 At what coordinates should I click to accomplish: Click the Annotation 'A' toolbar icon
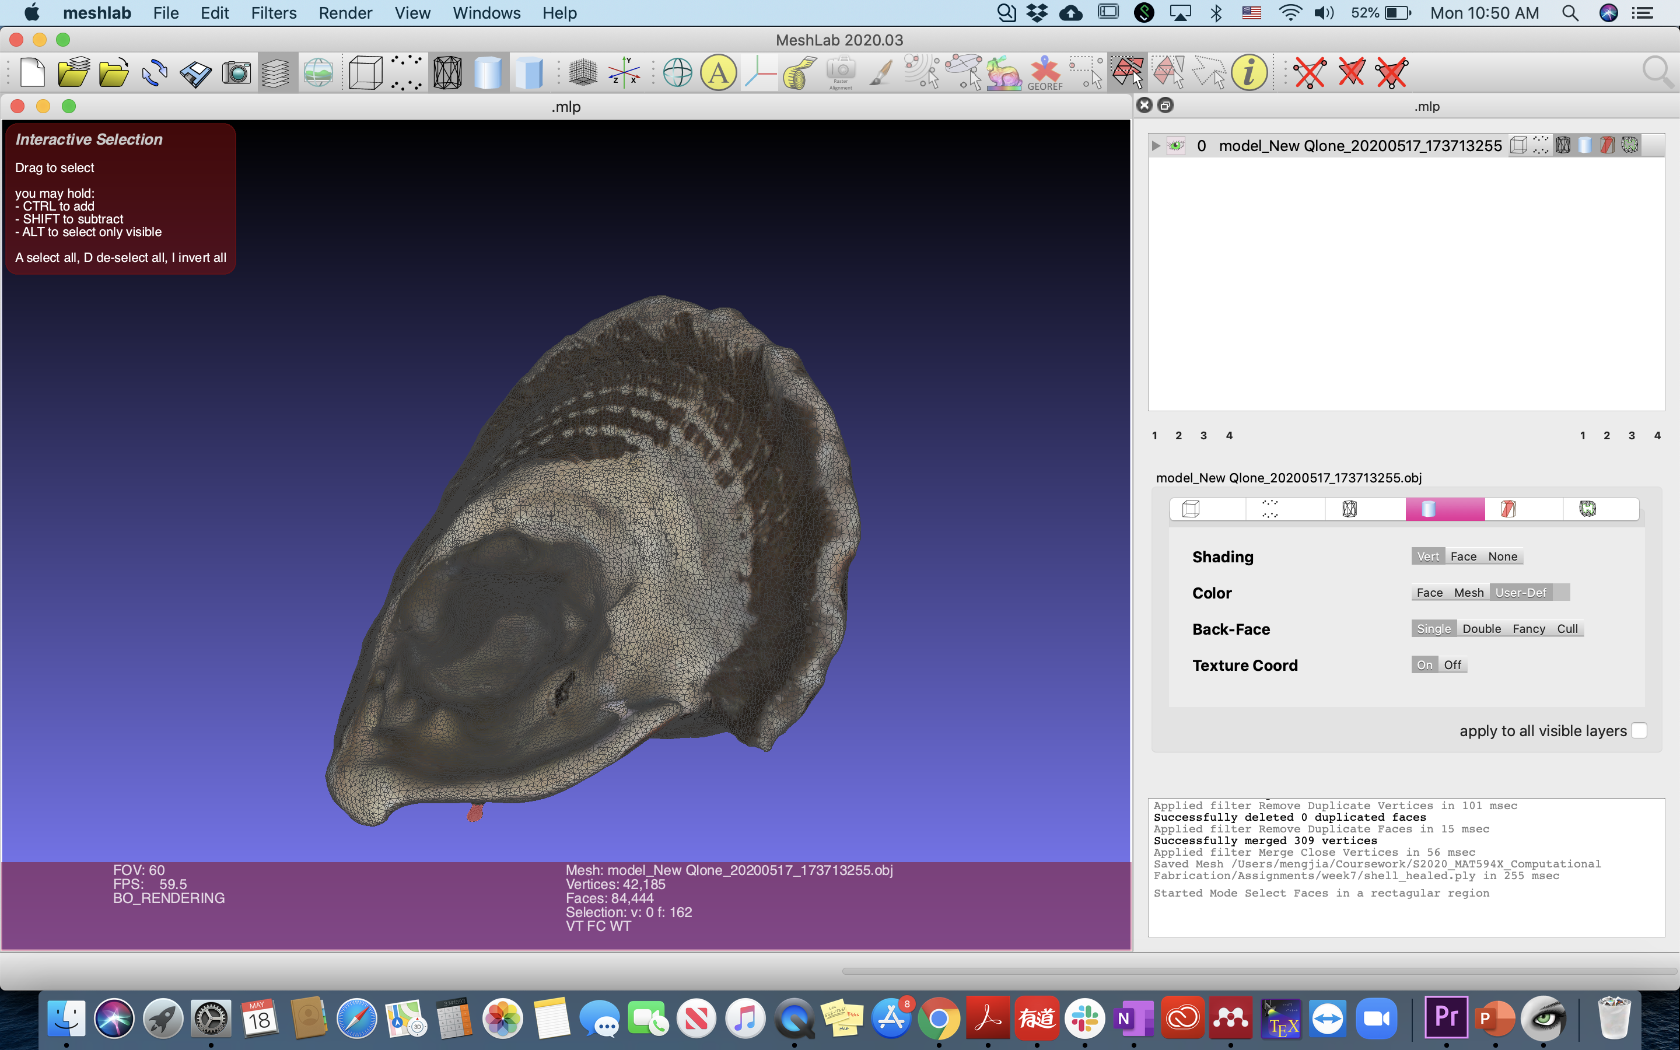[719, 72]
